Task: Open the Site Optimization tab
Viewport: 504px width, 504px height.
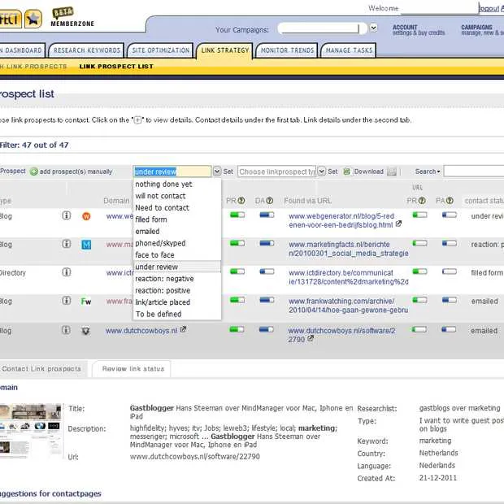Action: tap(160, 50)
